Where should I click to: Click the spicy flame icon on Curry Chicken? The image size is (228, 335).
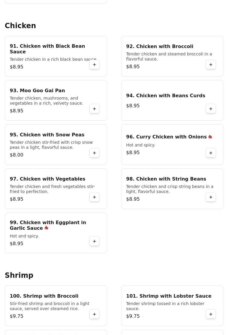(x=210, y=137)
